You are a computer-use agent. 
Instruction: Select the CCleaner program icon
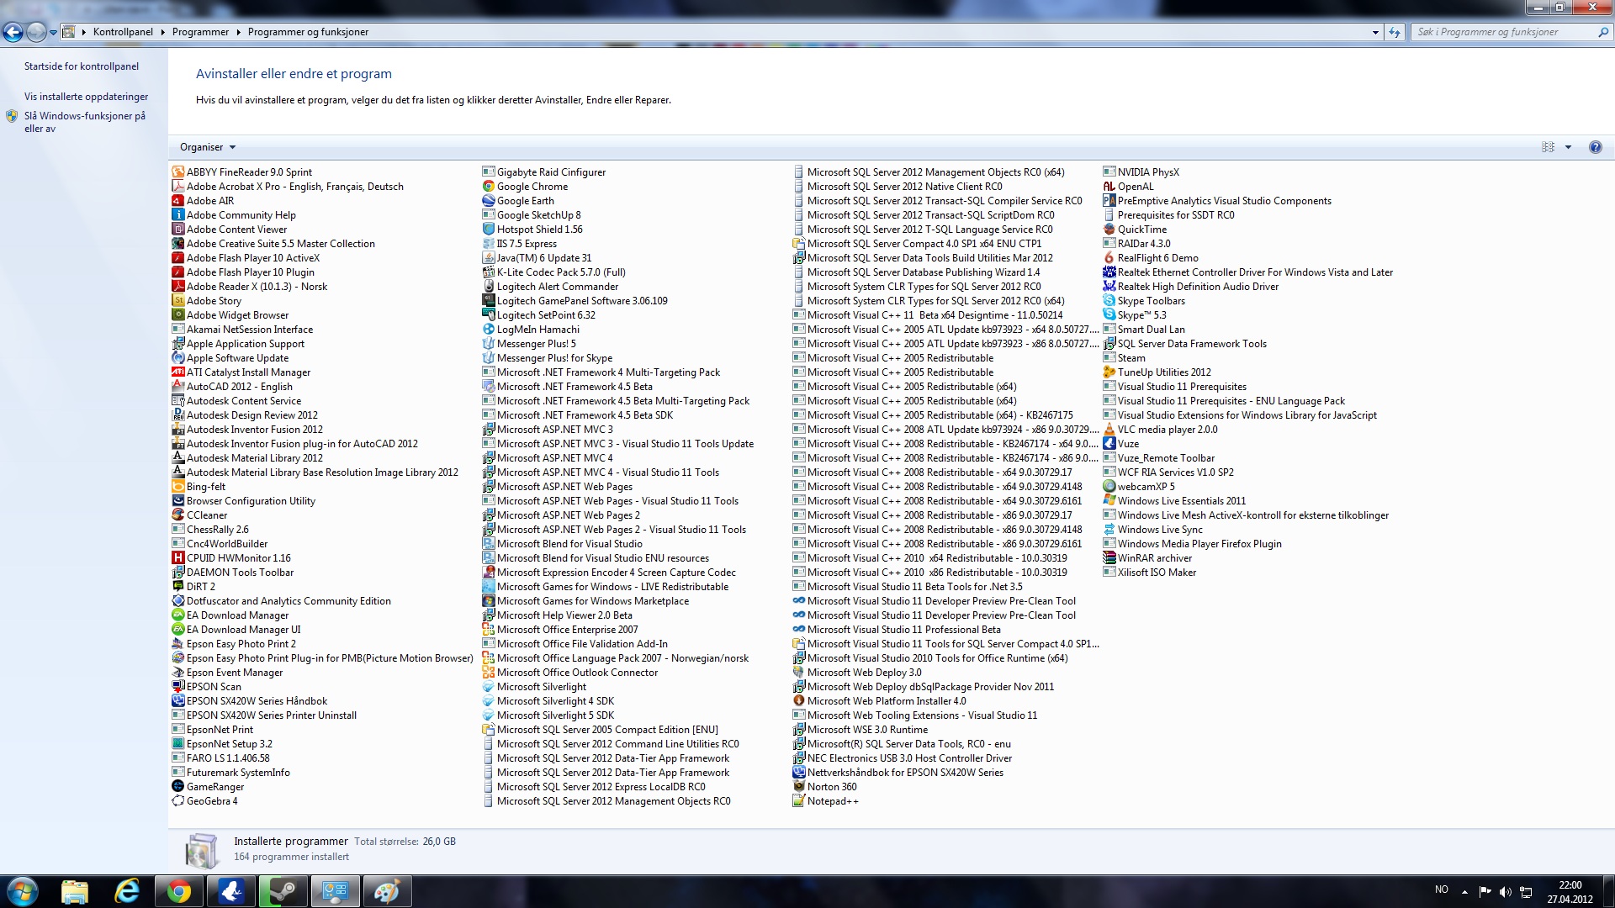tap(177, 515)
